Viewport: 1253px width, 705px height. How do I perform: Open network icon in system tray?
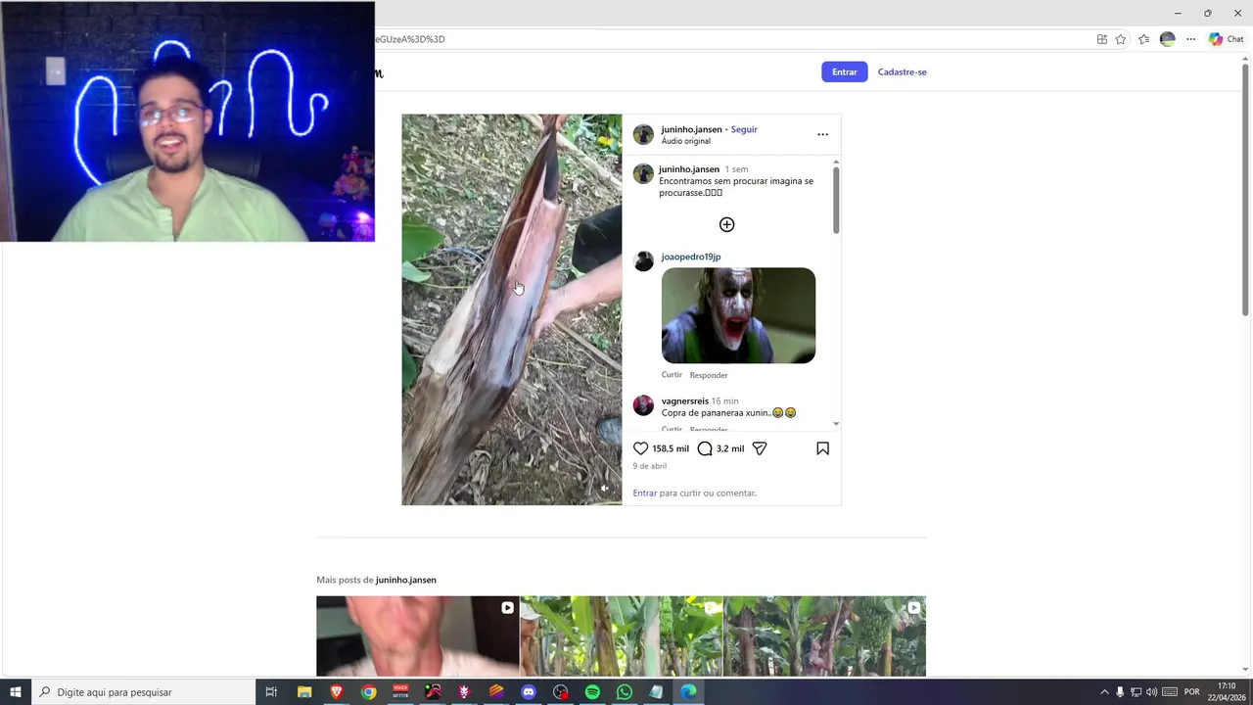coord(1136,691)
